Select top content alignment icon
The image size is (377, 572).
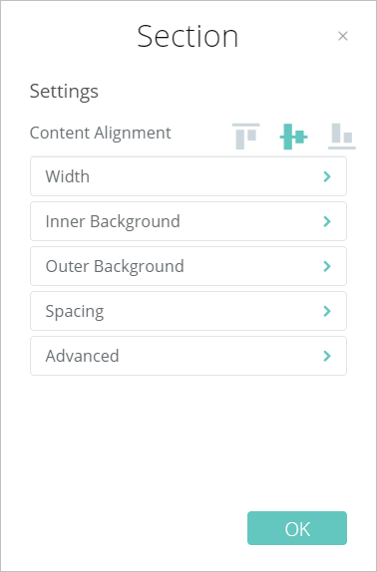click(246, 137)
